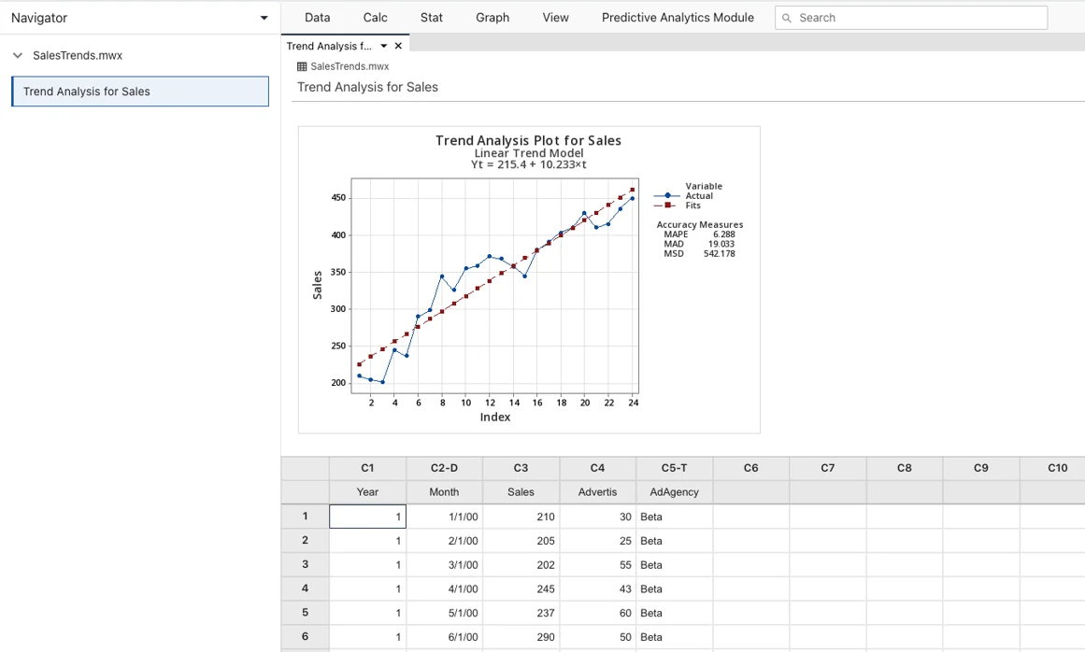Open the Trend Analysis tab dropdown arrow
This screenshot has width=1085, height=652.
(383, 46)
